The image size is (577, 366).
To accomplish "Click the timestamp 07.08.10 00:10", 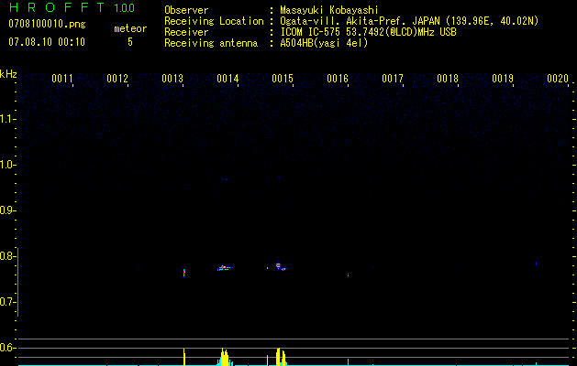I will (47, 42).
